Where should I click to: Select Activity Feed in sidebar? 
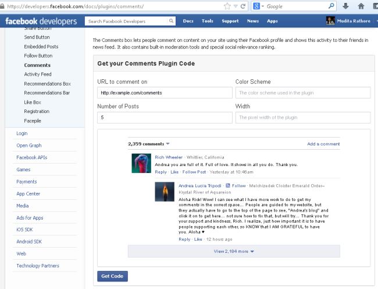pyautogui.click(x=38, y=75)
